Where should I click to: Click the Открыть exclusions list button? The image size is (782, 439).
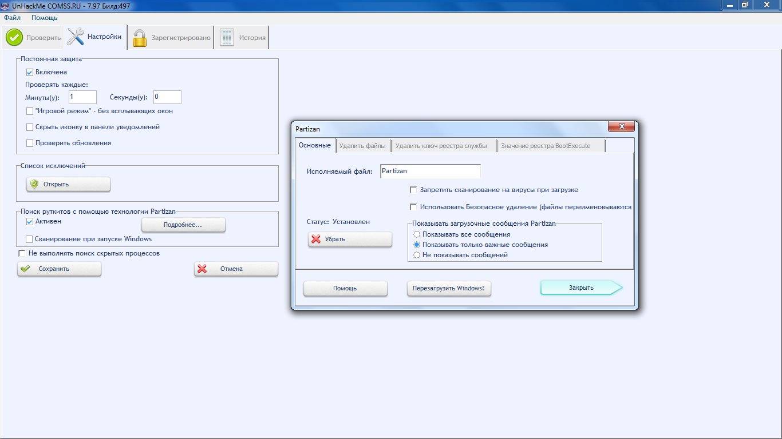pos(68,184)
